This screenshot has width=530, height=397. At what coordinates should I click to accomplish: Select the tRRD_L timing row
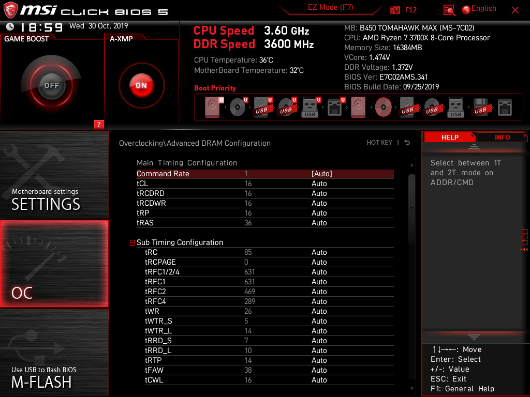(x=269, y=350)
